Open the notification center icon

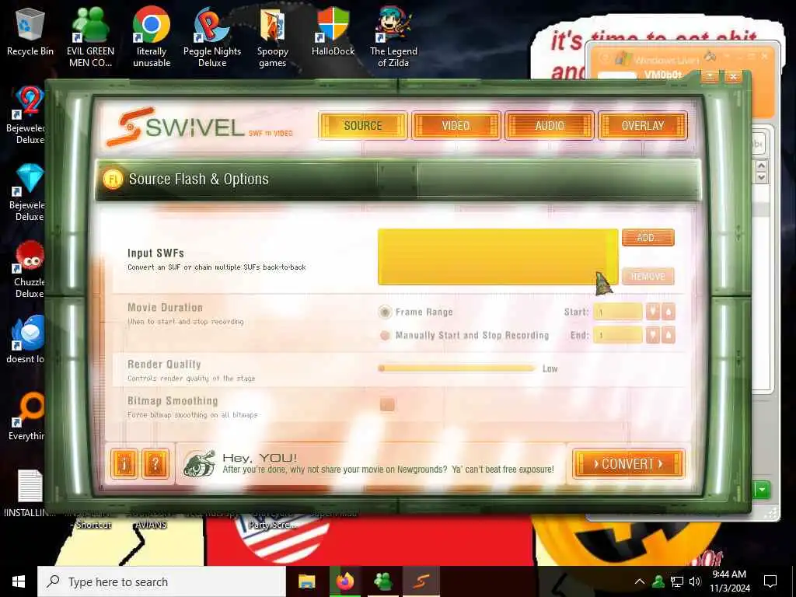[770, 581]
